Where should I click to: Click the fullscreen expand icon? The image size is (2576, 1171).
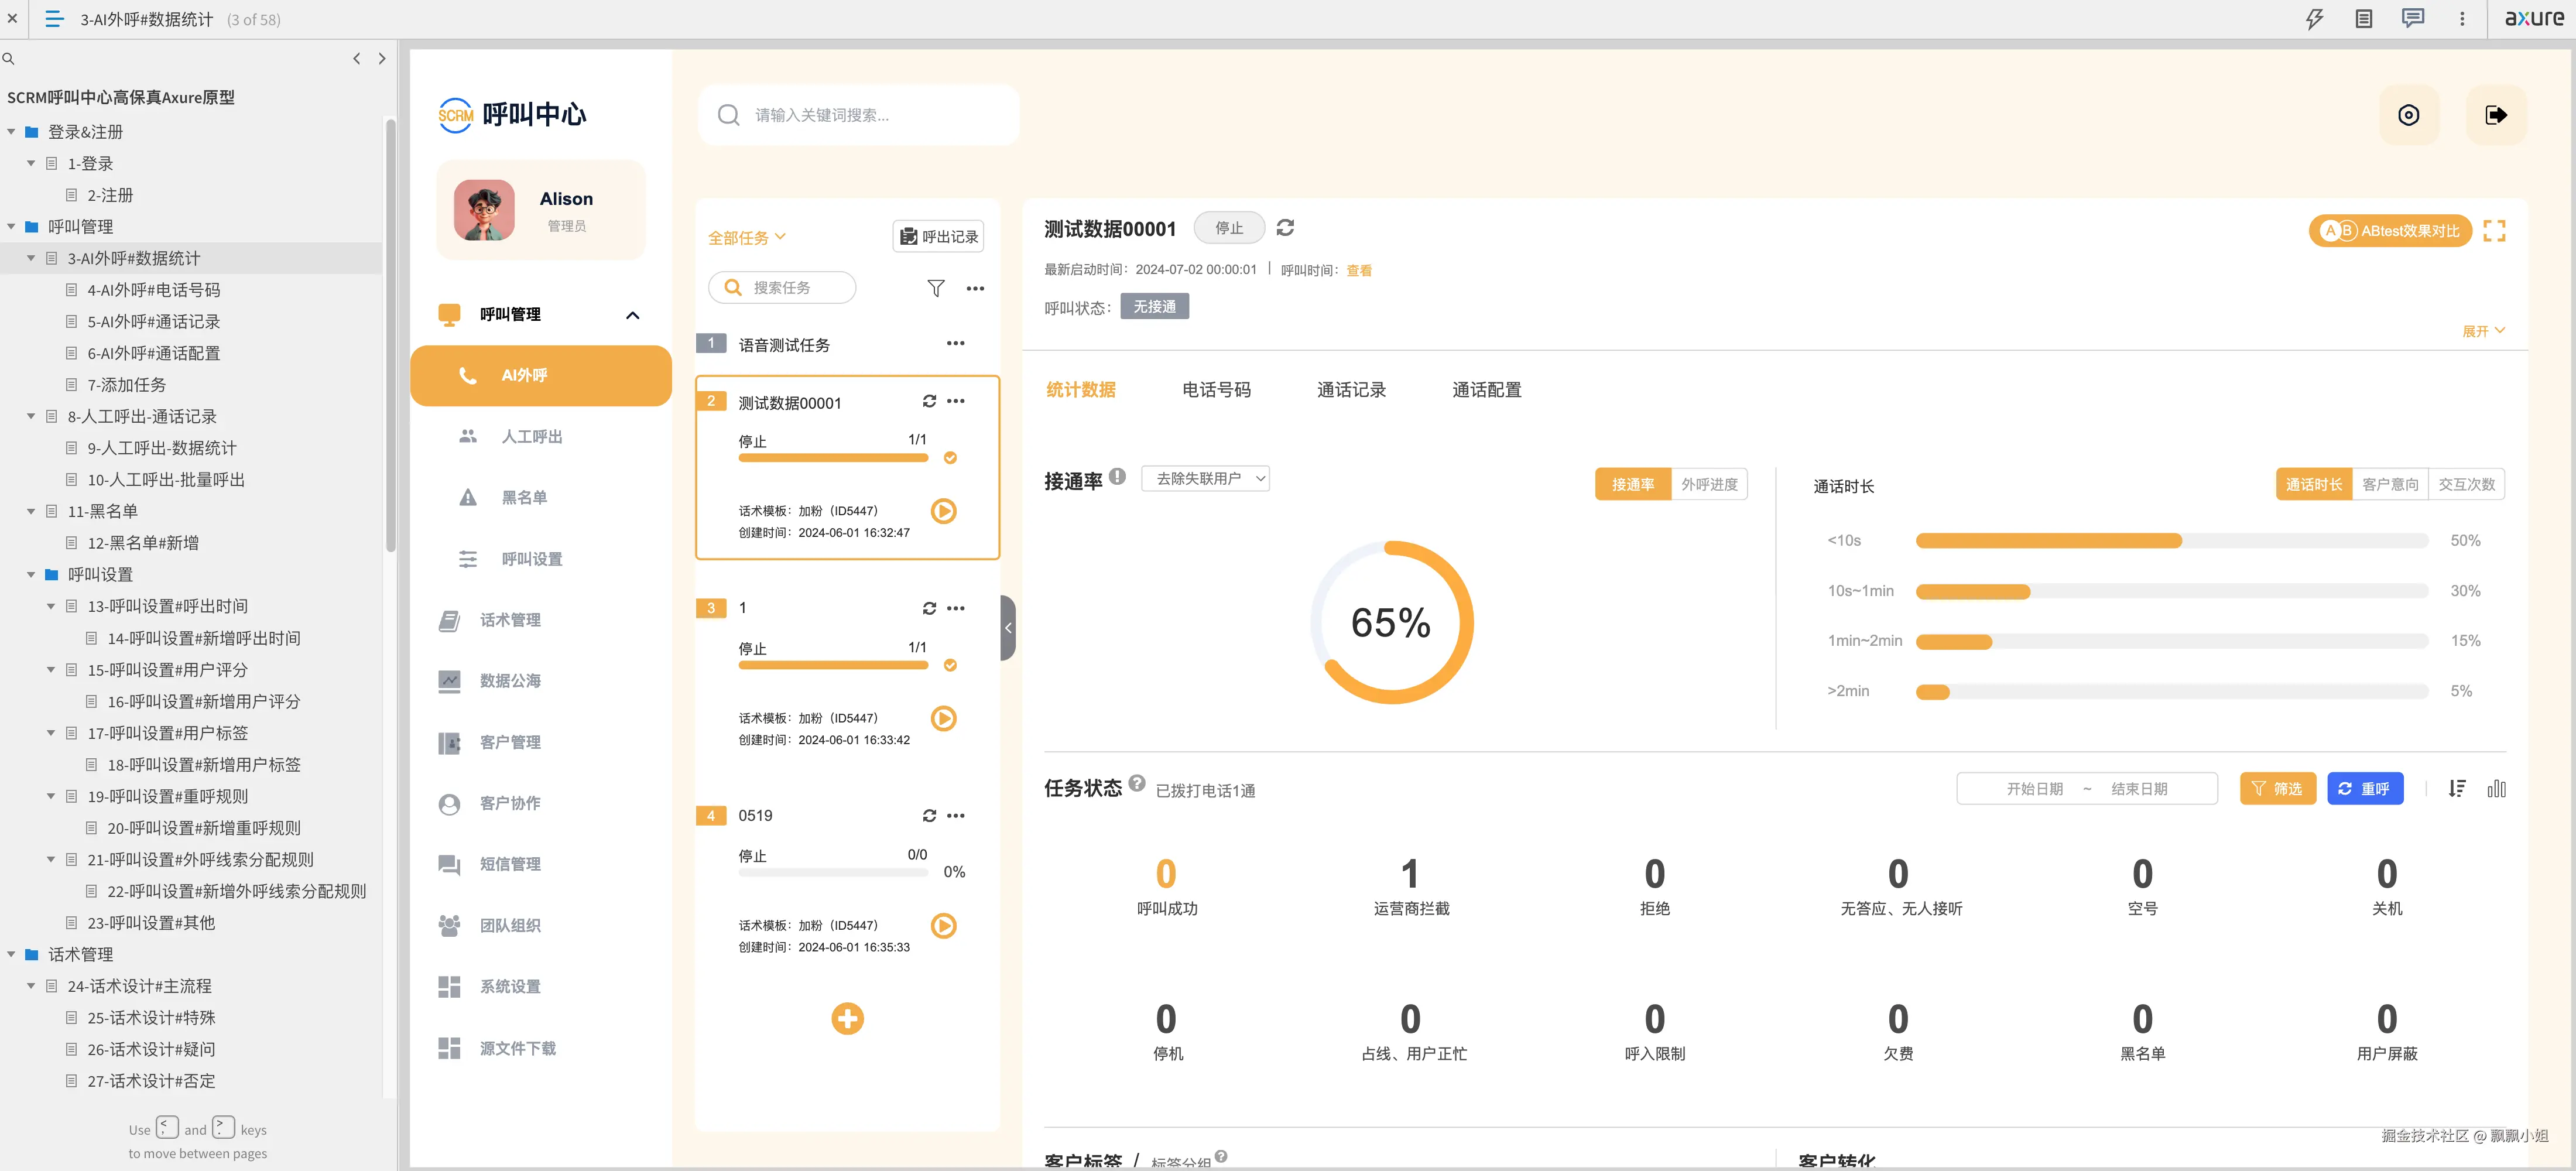tap(2494, 231)
